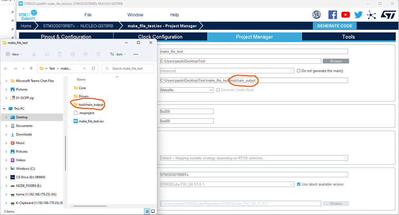The width and height of the screenshot is (399, 215).
Task: Click the ST logo in CubeMX header
Action: [x=388, y=15]
